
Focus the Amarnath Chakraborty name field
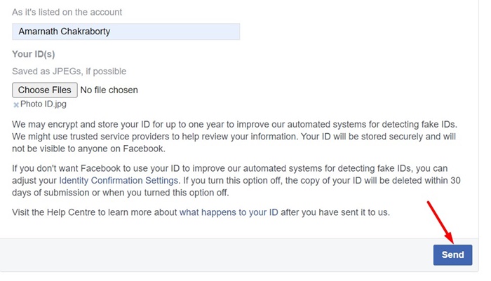(x=126, y=32)
